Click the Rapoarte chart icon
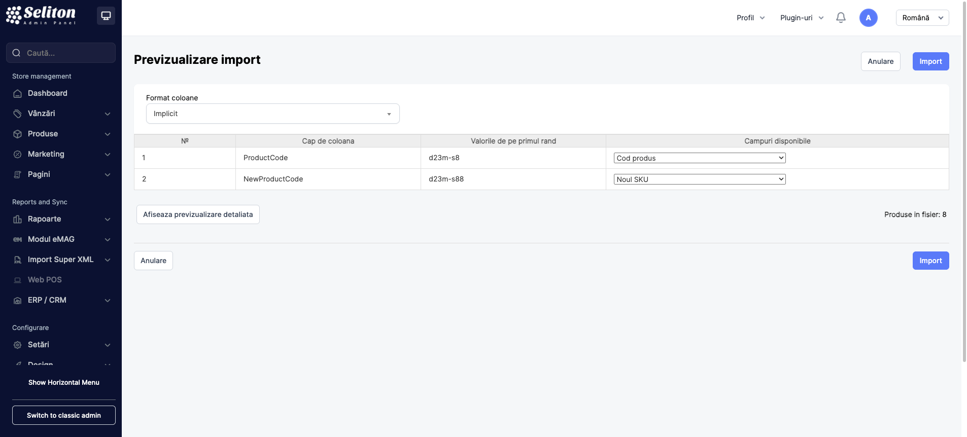This screenshot has width=967, height=437. pos(18,219)
